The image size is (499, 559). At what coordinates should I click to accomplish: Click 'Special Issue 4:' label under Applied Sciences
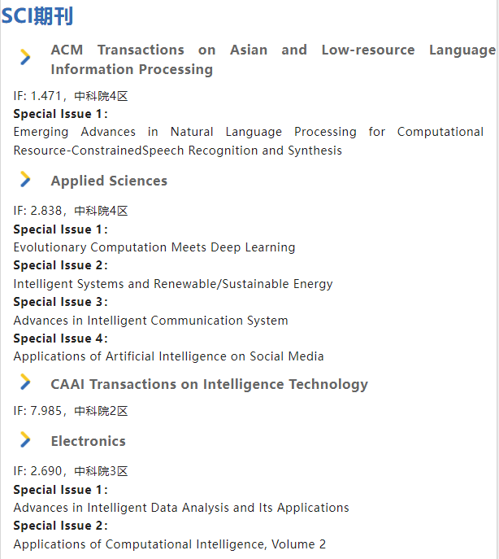point(61,338)
